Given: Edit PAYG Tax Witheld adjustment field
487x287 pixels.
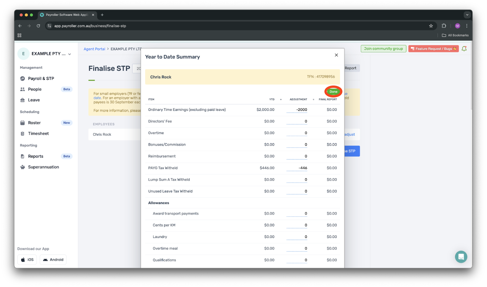Looking at the screenshot, I should (x=297, y=168).
